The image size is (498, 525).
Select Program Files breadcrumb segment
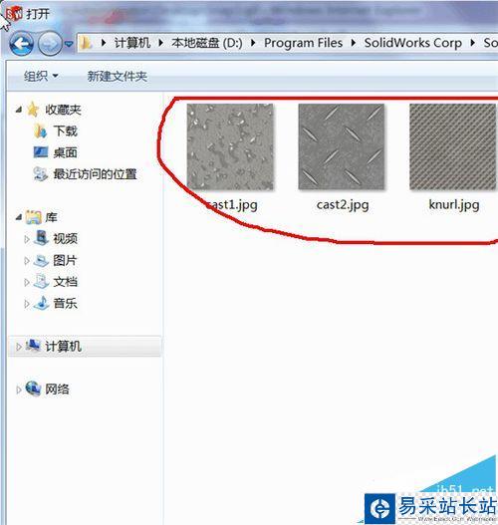click(x=303, y=43)
